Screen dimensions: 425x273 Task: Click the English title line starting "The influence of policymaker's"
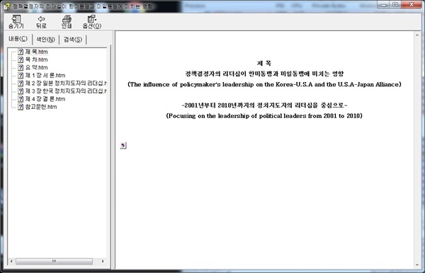pyautogui.click(x=264, y=84)
